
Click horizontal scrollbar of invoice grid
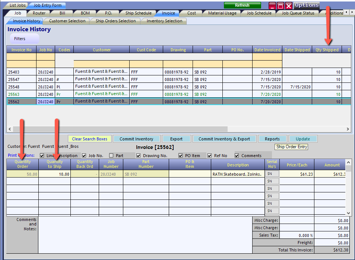[x=120, y=129]
